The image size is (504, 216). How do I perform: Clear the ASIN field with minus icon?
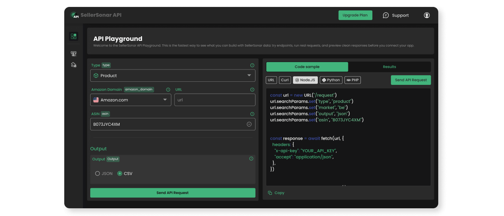(x=249, y=124)
